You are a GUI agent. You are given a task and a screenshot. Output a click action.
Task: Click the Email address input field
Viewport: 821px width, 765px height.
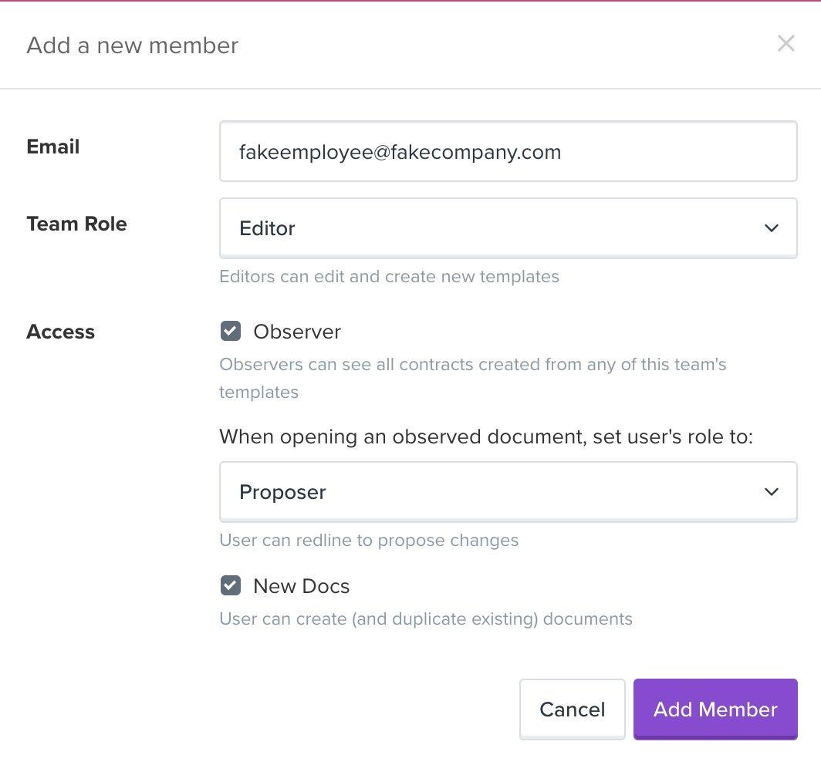pos(508,152)
